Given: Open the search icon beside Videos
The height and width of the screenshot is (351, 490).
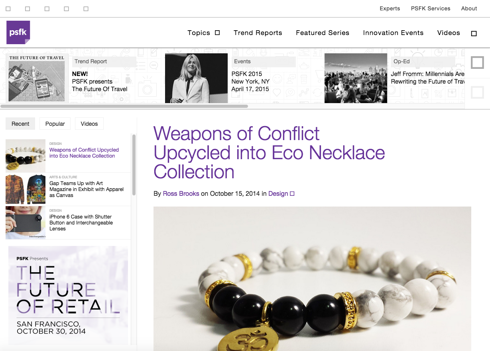Looking at the screenshot, I should tap(474, 33).
